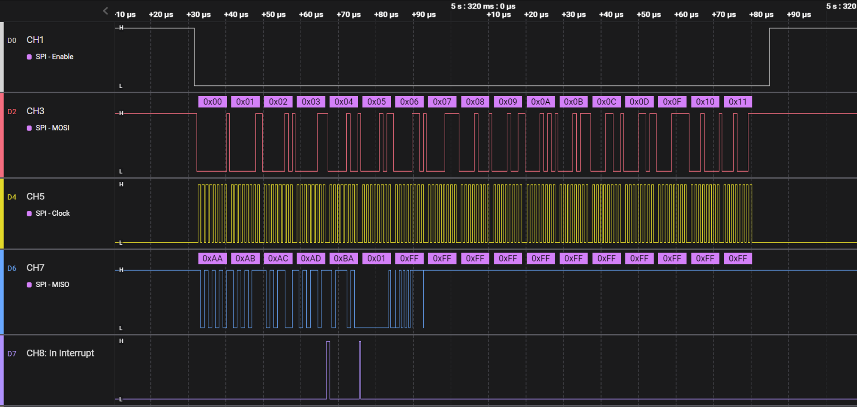Click the magenta square beside SPI - MOSI

pyautogui.click(x=29, y=128)
